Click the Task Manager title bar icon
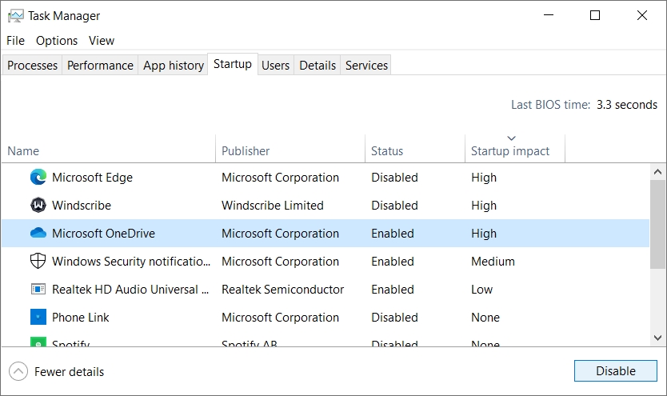This screenshot has width=667, height=396. point(16,16)
